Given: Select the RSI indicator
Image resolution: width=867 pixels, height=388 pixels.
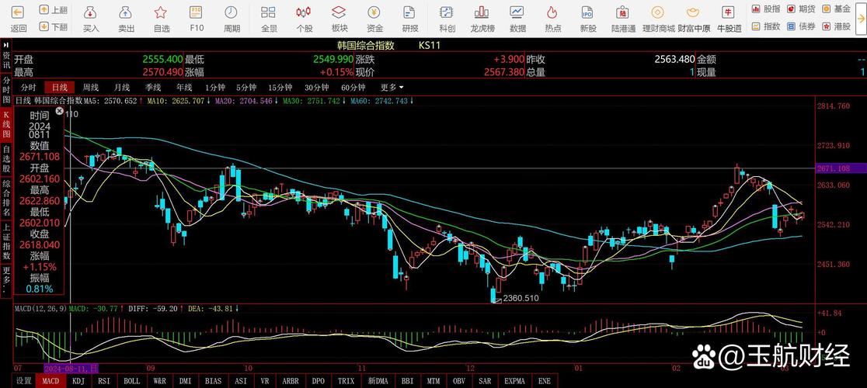Looking at the screenshot, I should pos(105,381).
